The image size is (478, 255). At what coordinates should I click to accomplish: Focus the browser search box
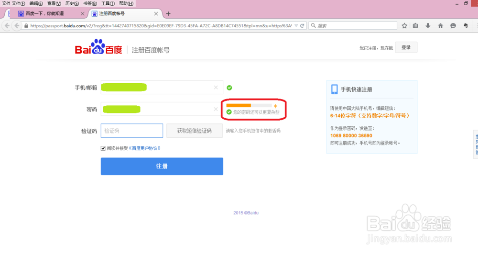[353, 26]
